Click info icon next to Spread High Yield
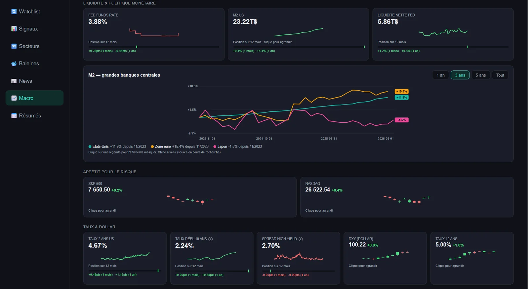 point(301,239)
